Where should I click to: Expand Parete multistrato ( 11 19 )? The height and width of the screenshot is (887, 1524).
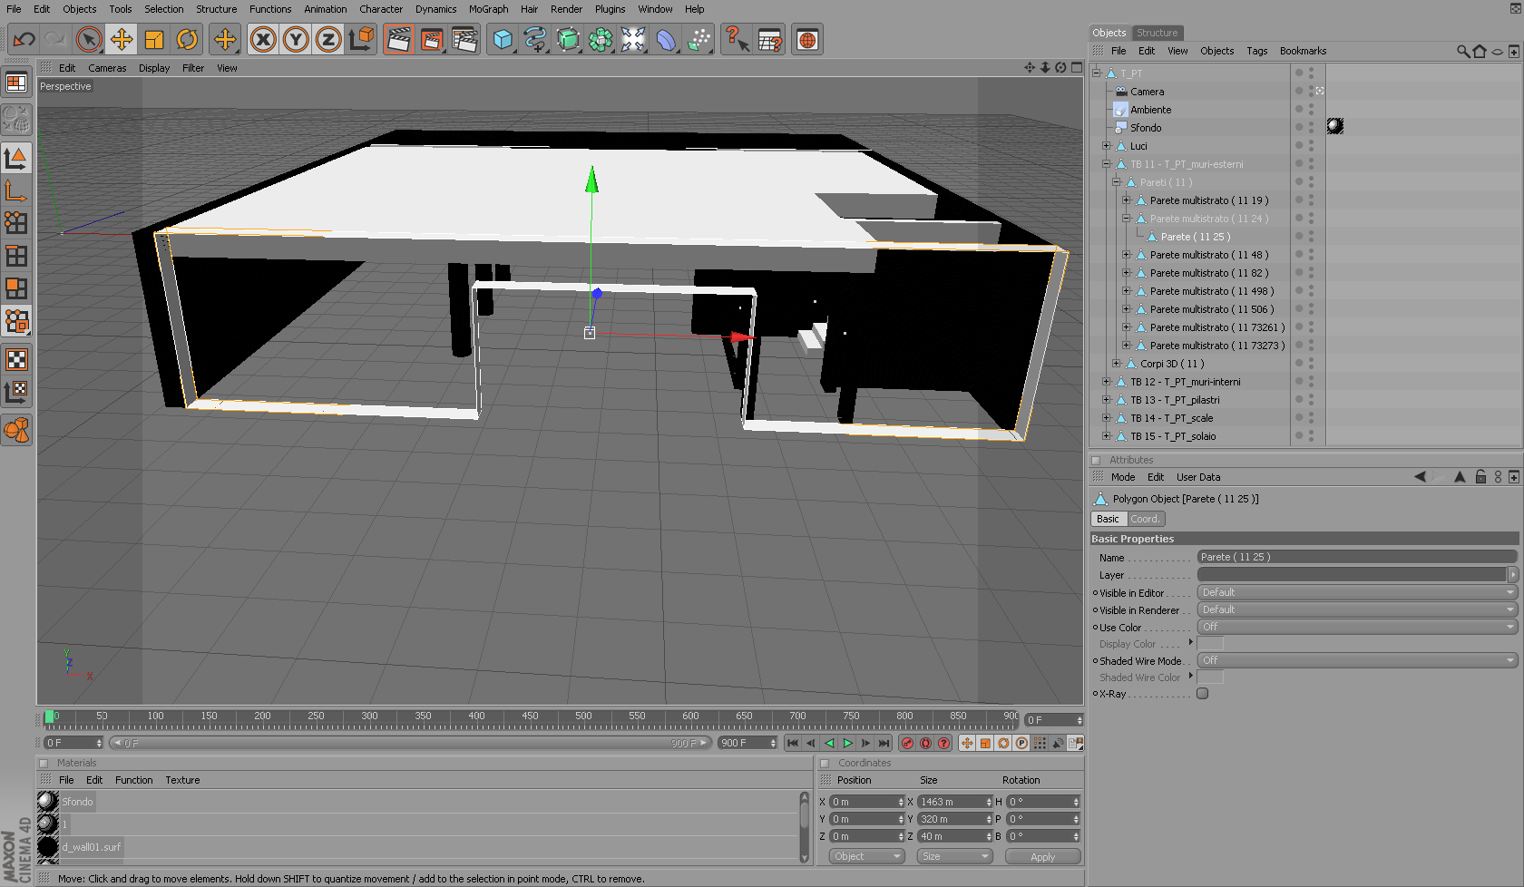(1127, 200)
